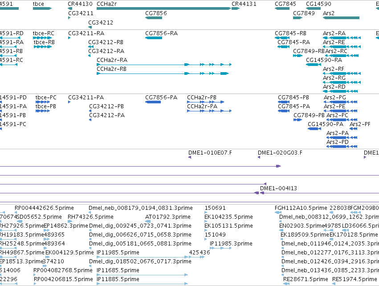Select EST IP11985.3prime
This screenshot has height=286, width=379.
pyautogui.click(x=231, y=243)
